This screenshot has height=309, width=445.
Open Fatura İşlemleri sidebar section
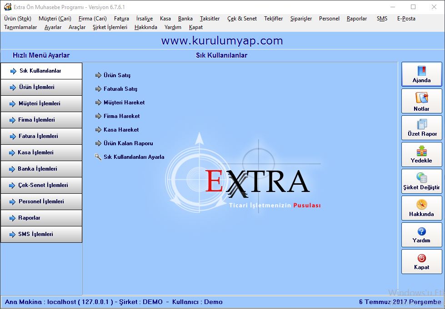point(41,136)
